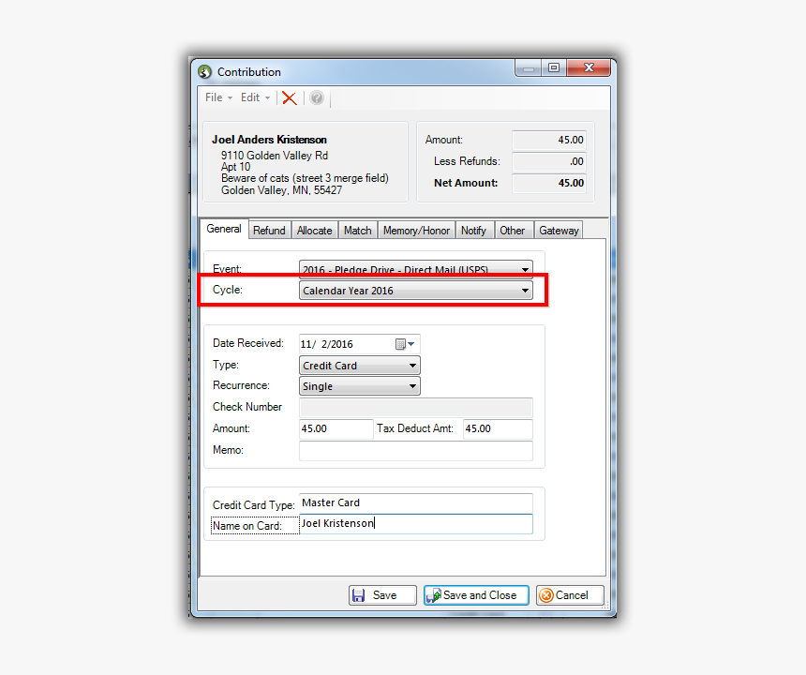The width and height of the screenshot is (806, 675).
Task: Click the Contribution window title icon
Action: coord(205,71)
